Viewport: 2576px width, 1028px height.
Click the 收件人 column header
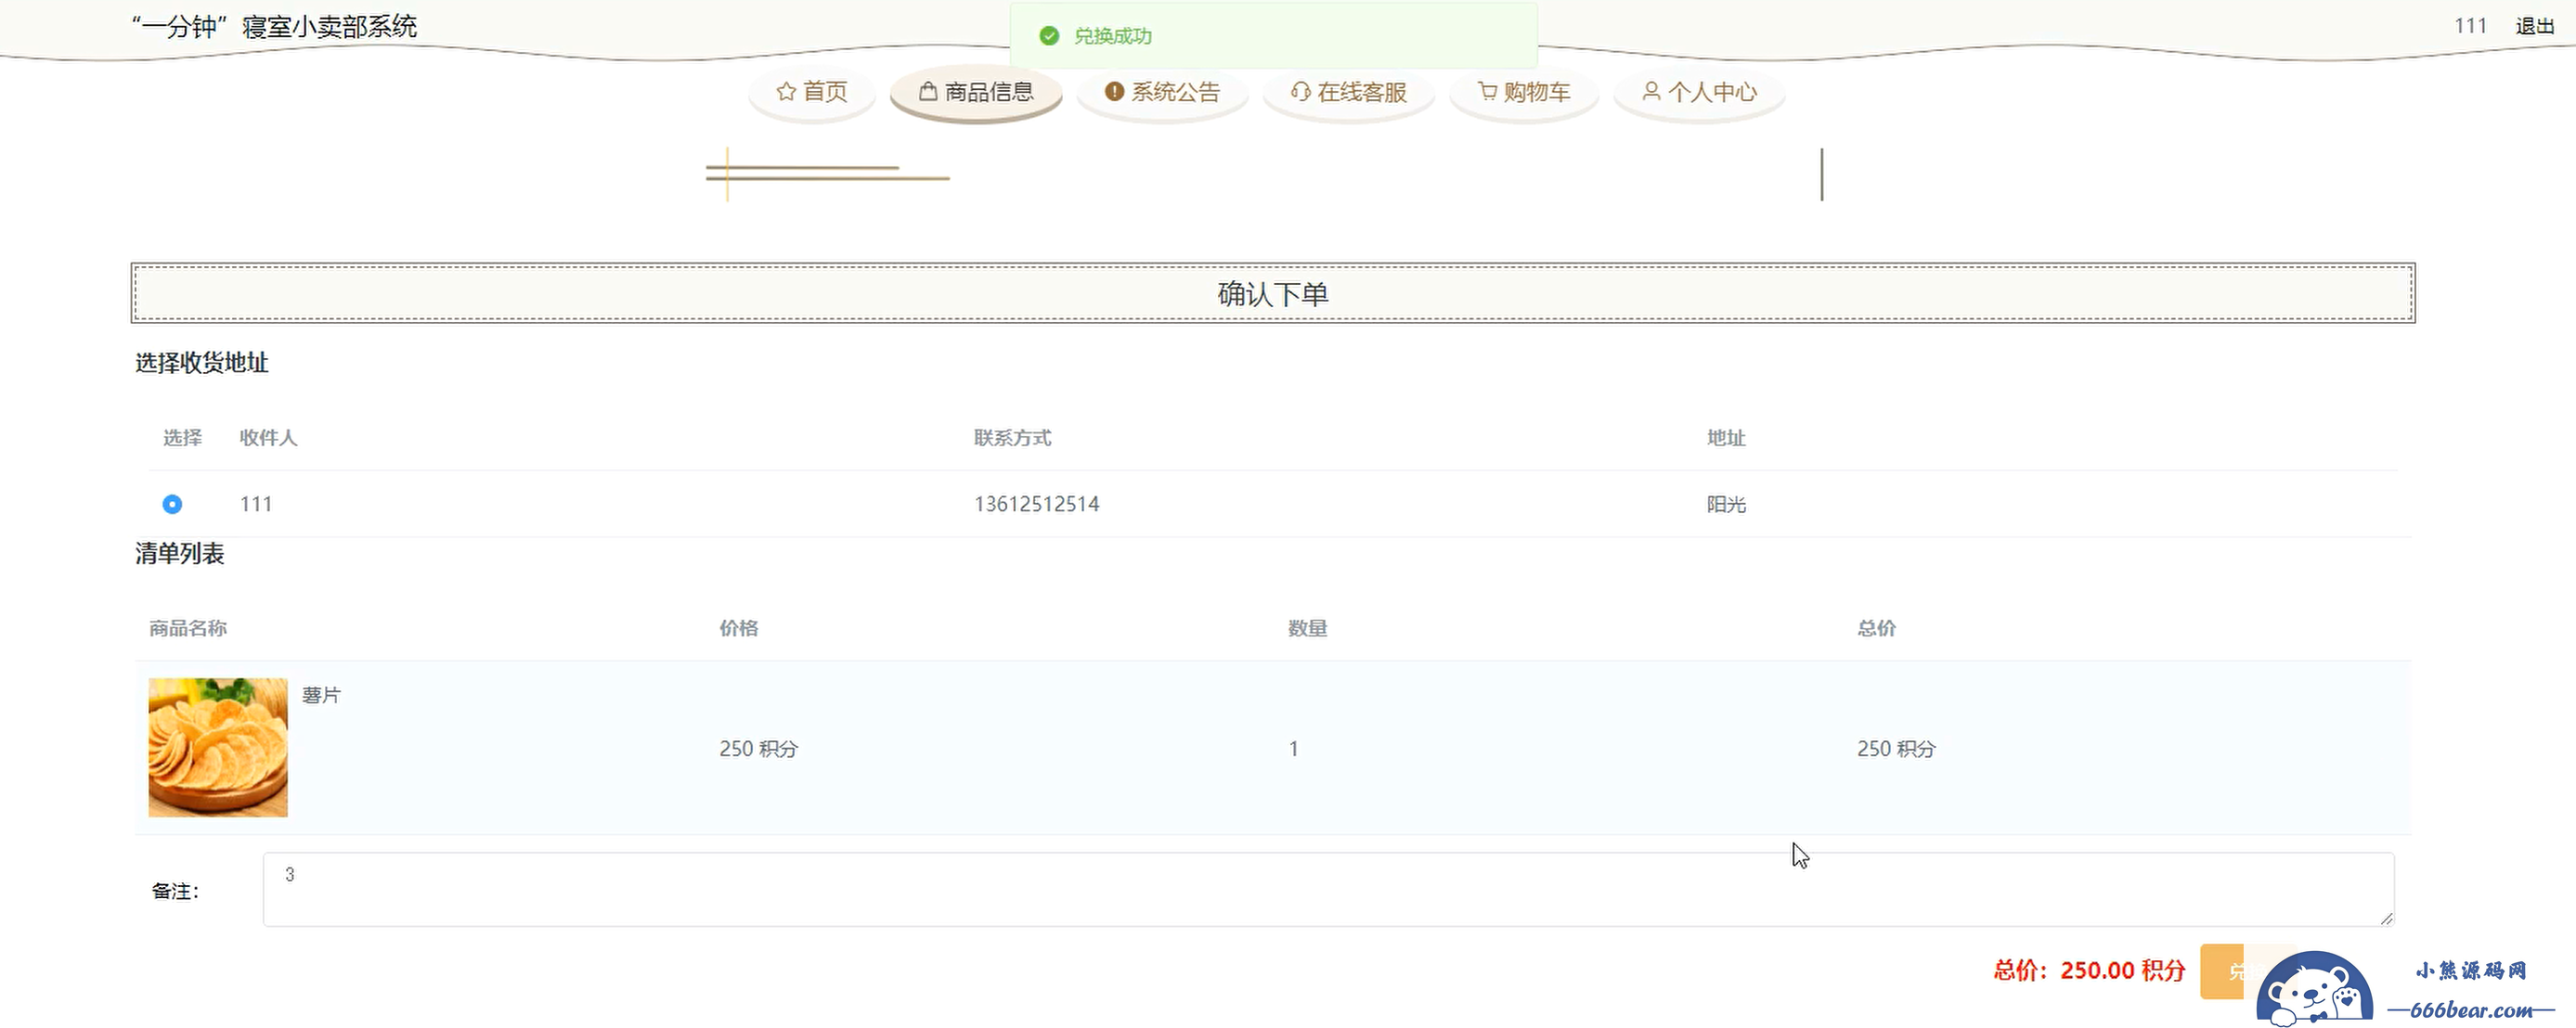268,438
